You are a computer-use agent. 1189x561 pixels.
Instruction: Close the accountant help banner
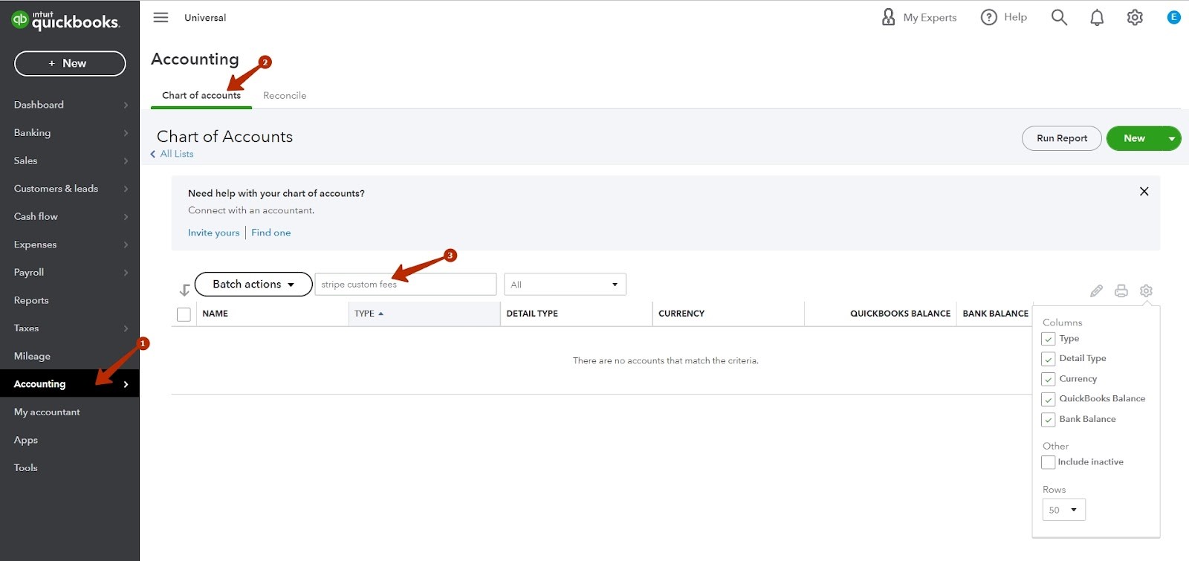tap(1144, 192)
